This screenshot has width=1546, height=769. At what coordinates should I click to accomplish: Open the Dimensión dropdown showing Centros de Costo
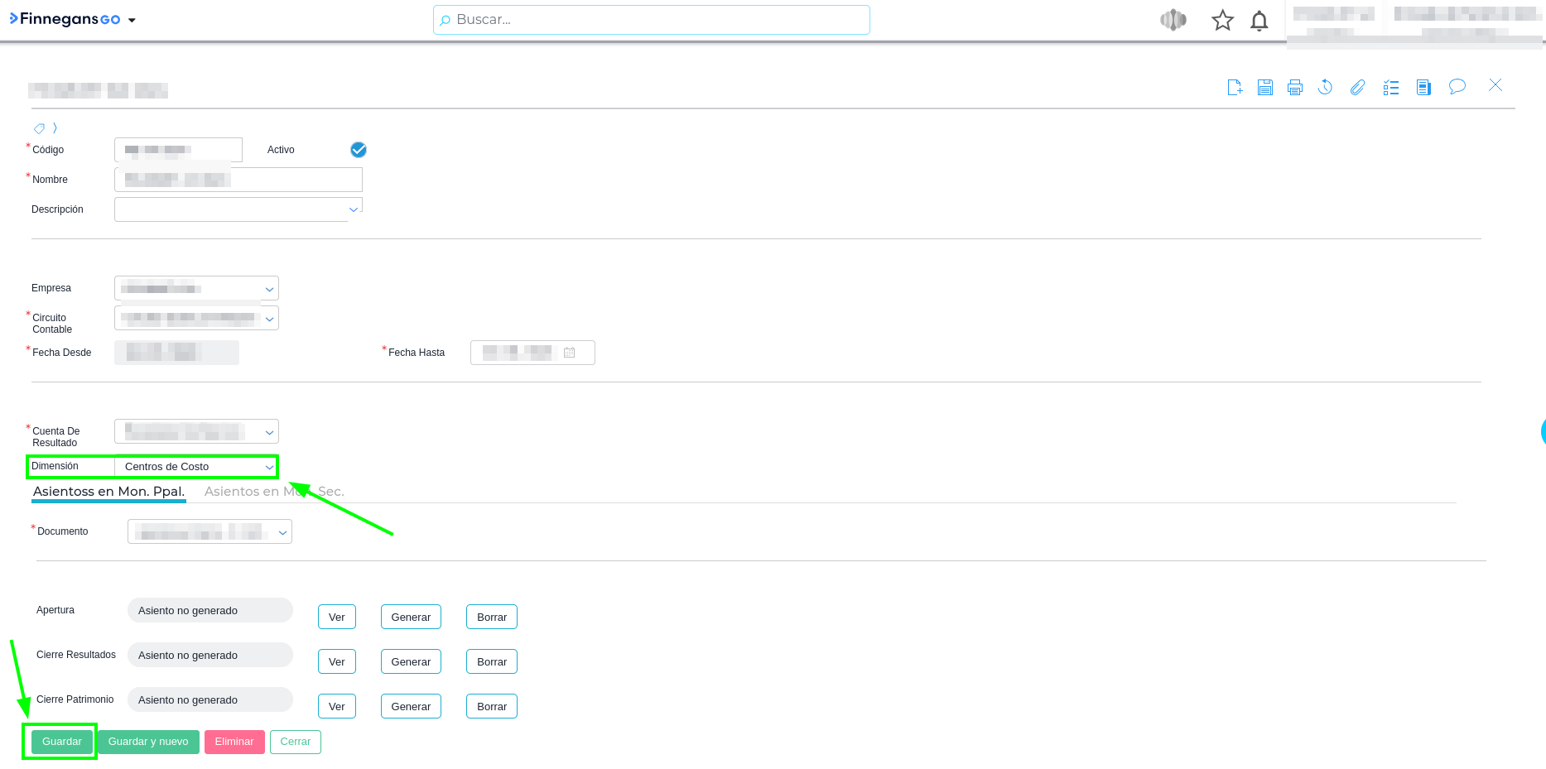196,467
